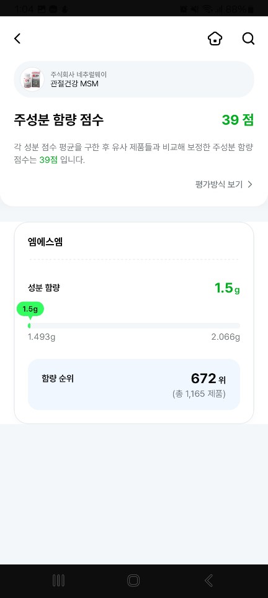
Task: Tap the 성분 함량 progress bar
Action: (134, 325)
